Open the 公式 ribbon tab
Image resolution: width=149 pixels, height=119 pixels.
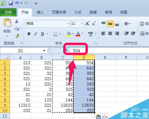click(78, 12)
